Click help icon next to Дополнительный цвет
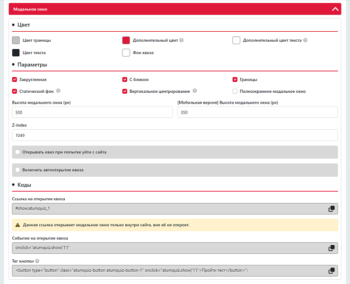Screen dimensions: 350x284 tap(182, 40)
